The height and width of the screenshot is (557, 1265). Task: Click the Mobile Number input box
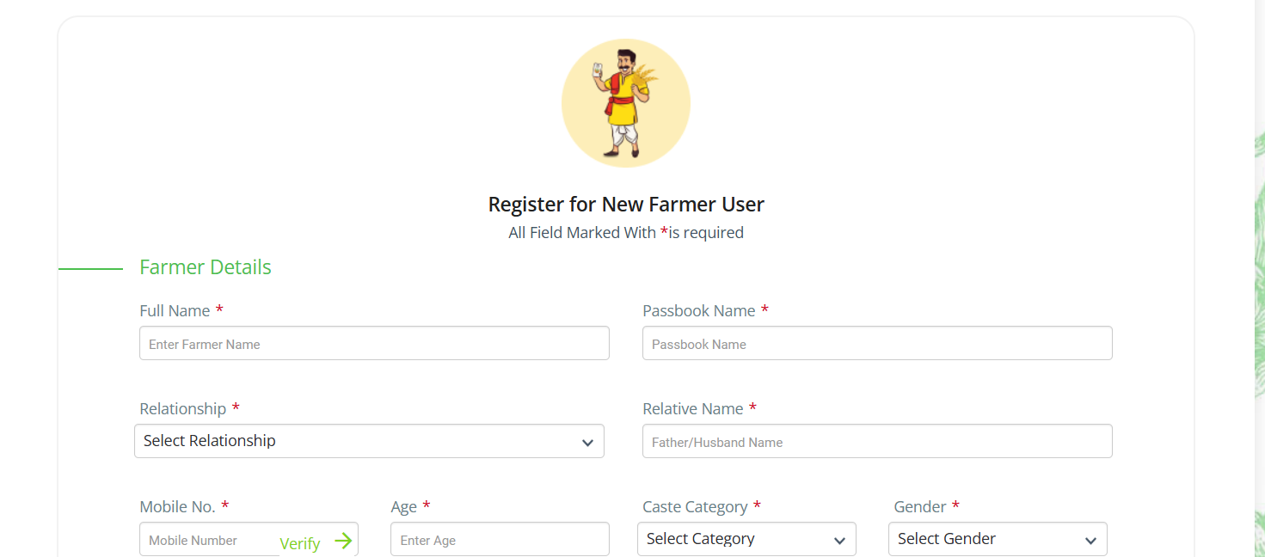click(x=209, y=539)
